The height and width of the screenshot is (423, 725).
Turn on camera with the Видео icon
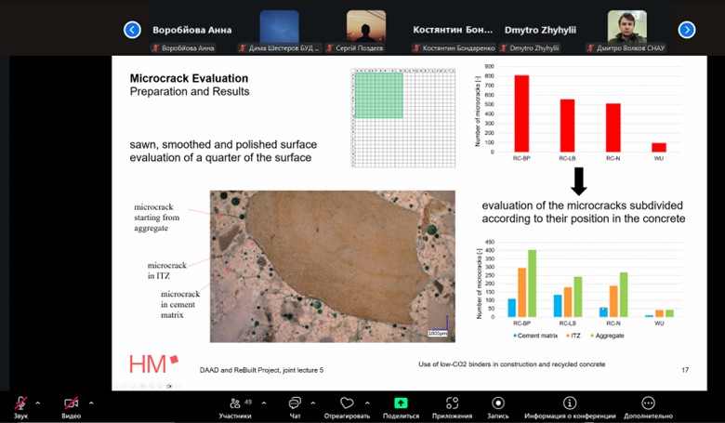(x=71, y=403)
